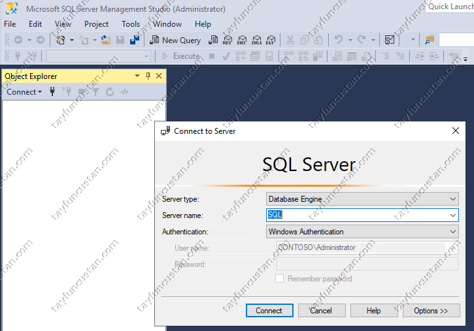The width and height of the screenshot is (474, 331).
Task: Click the Copy icon in toolbar
Action: pos(305,40)
